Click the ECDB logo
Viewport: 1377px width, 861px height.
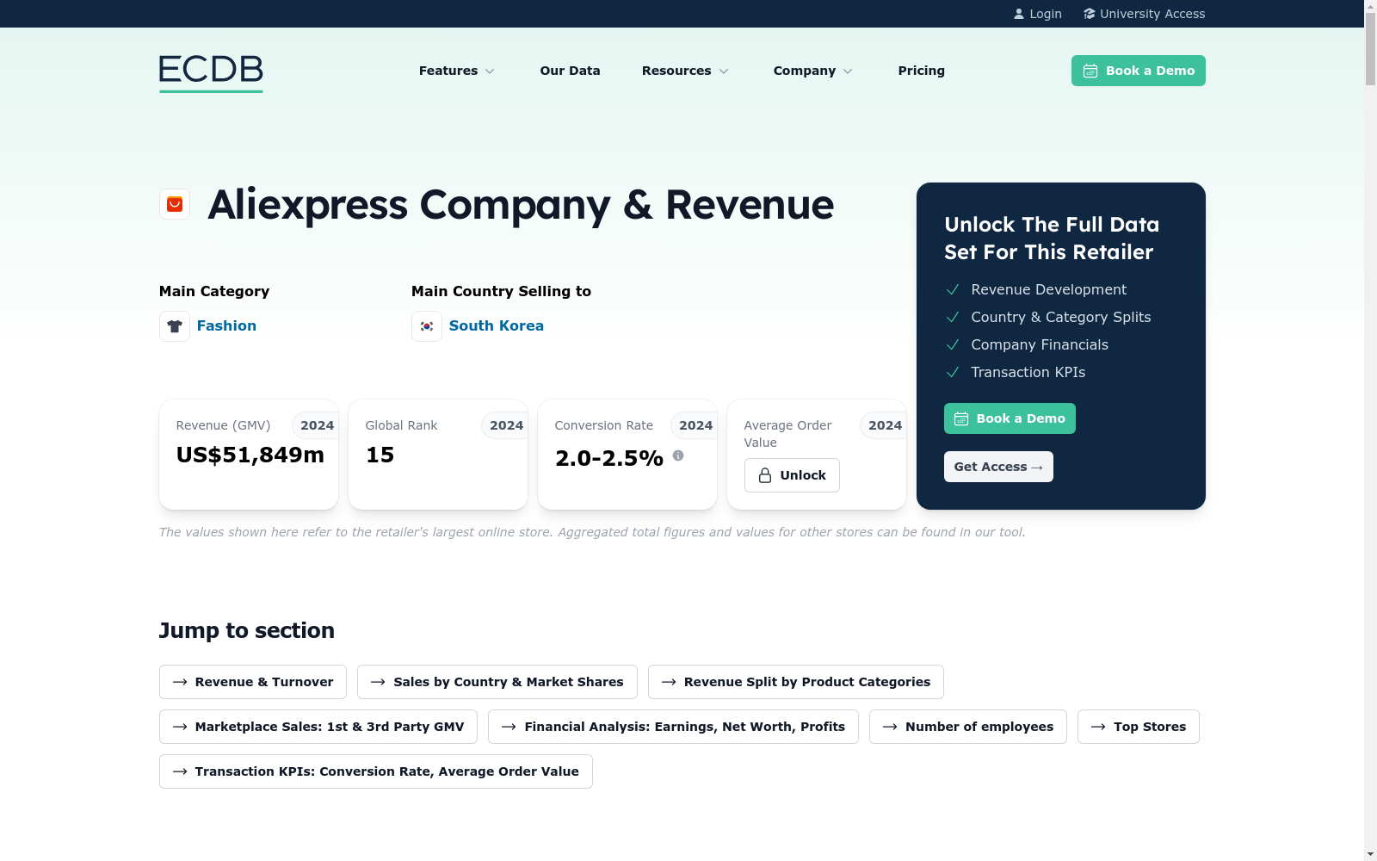coord(211,73)
